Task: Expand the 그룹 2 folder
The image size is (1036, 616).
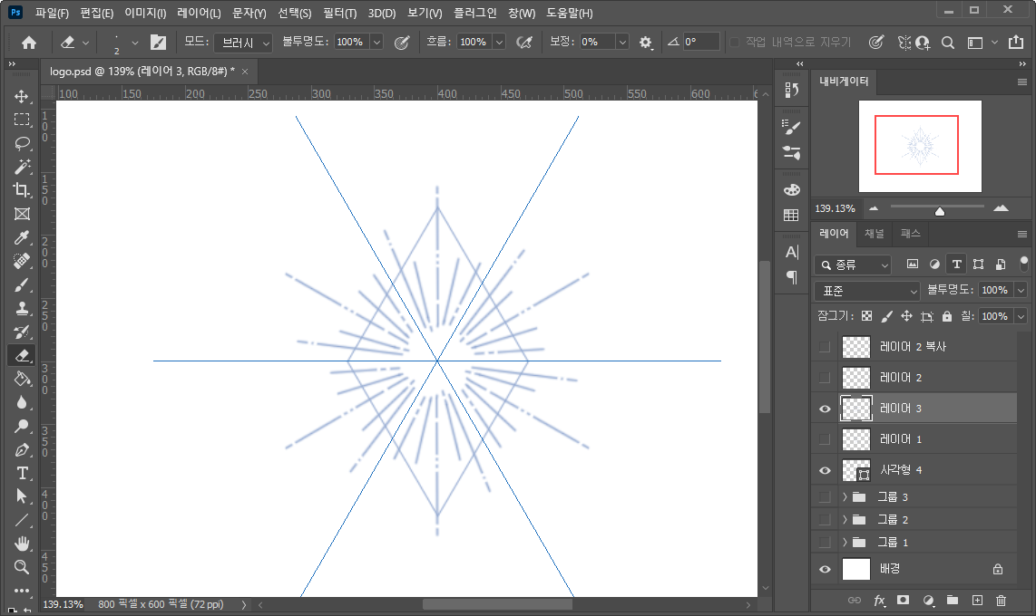Action: 845,520
